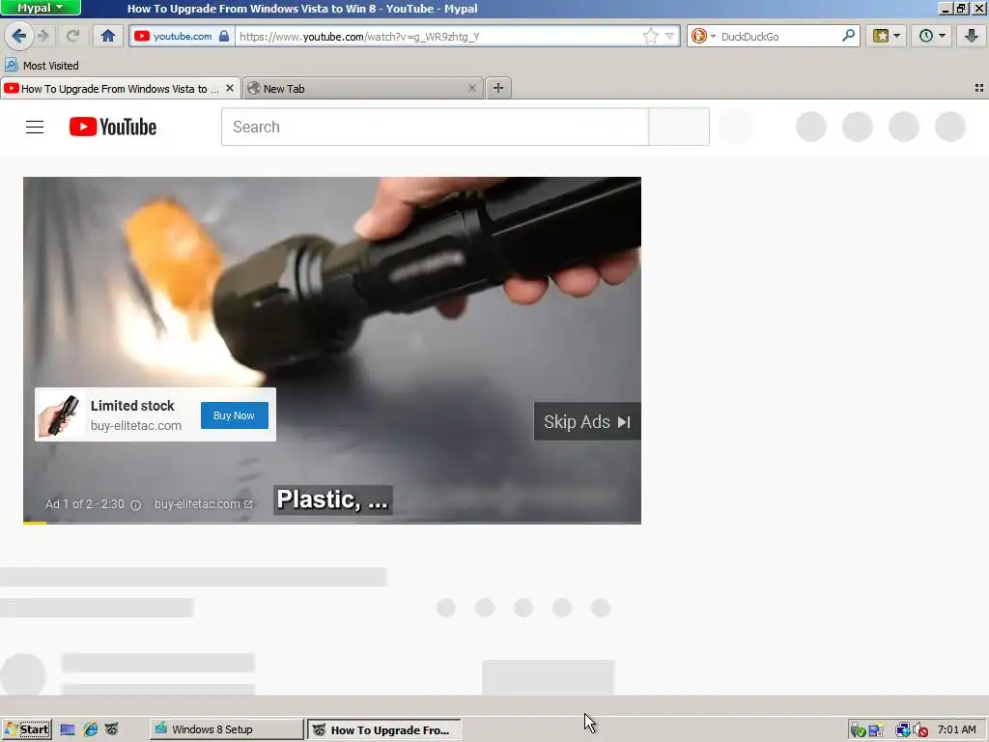Launch Internet Explorer from quick launch
Image resolution: width=989 pixels, height=742 pixels.
90,730
